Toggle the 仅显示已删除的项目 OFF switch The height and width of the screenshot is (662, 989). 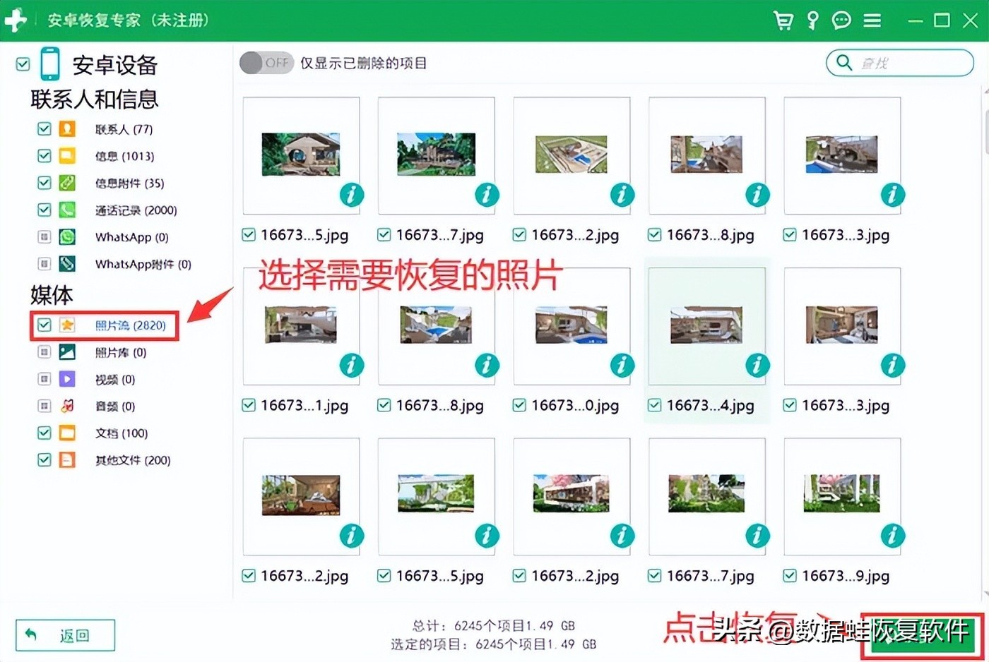point(265,63)
